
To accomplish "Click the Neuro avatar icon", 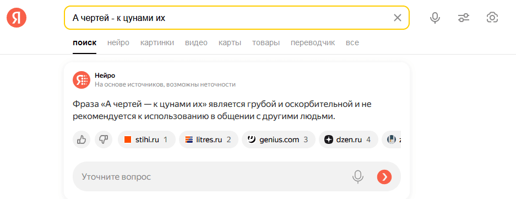I will (82, 80).
